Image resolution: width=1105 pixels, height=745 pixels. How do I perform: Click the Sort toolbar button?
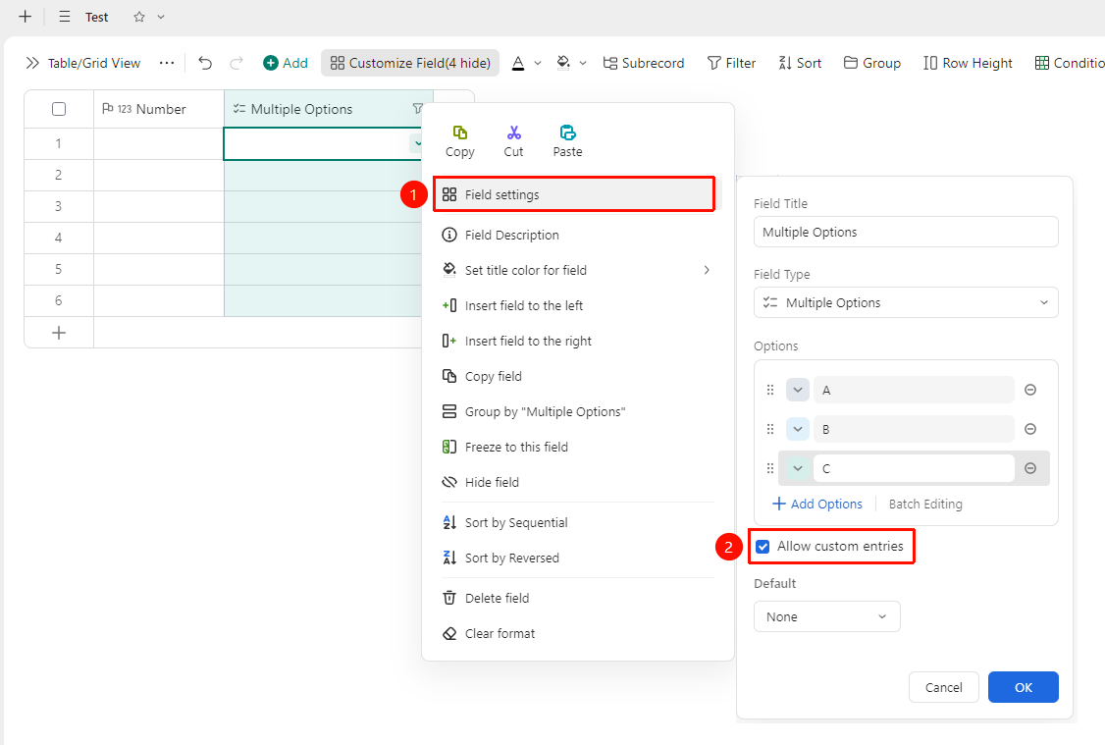pyautogui.click(x=800, y=63)
